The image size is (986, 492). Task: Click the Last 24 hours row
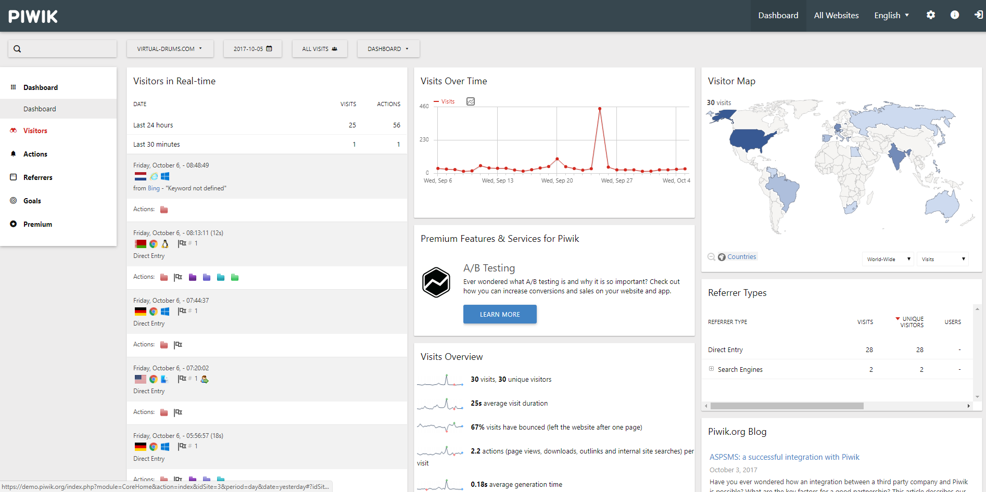pos(267,125)
